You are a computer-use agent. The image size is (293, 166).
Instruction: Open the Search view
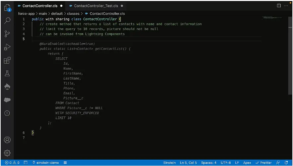[7, 21]
